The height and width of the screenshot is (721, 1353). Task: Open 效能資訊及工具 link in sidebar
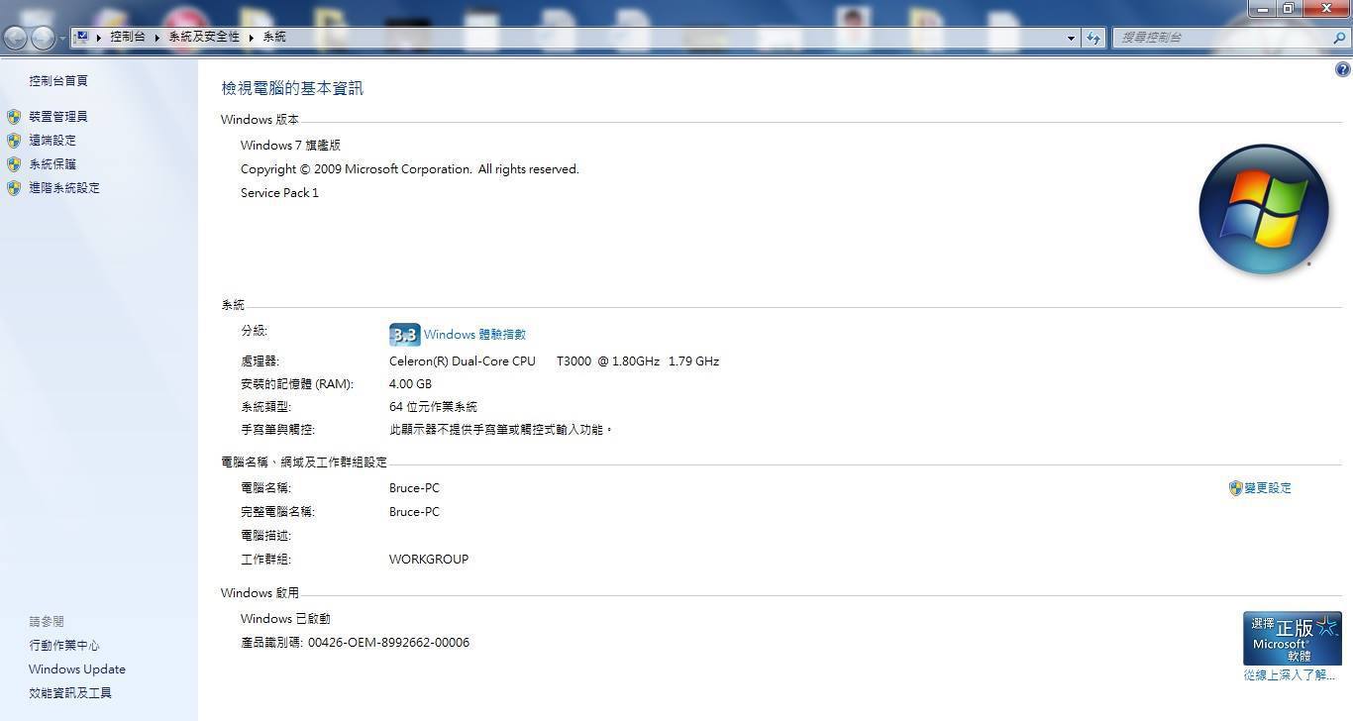70,692
